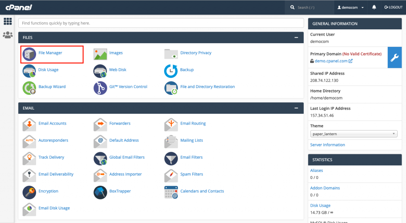This screenshot has width=406, height=223.
Task: Open the Git™ Version Control link
Action: [x=128, y=87]
